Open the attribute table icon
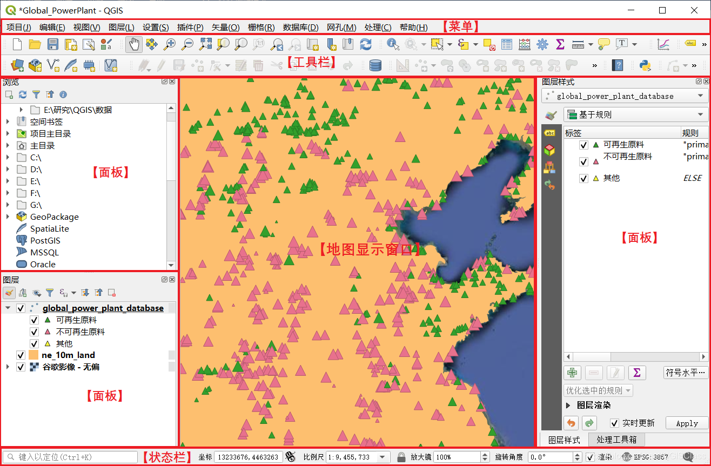Screen dimensions: 711x466 [x=506, y=44]
